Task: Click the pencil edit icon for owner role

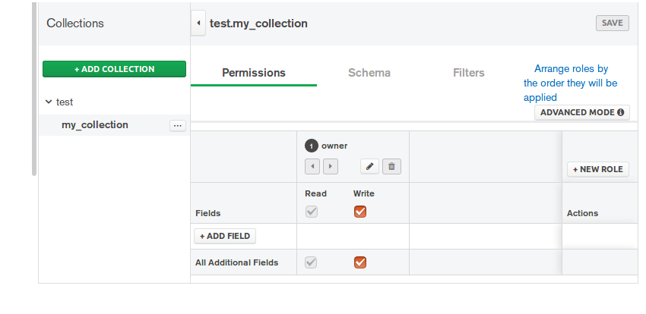Action: [369, 166]
